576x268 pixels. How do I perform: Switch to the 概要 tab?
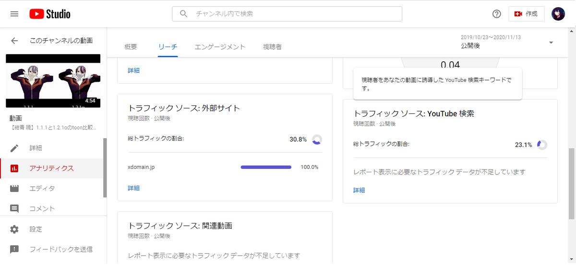tap(131, 47)
